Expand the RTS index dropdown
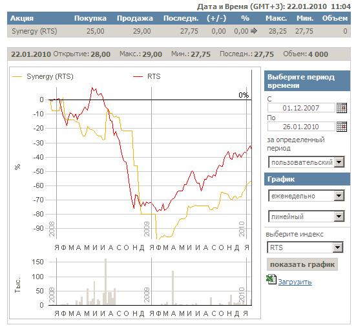Screen dimensions: 356x327 point(338,248)
